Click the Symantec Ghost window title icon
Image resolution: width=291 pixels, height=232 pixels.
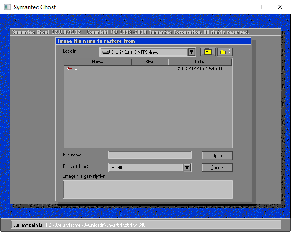tap(7, 7)
